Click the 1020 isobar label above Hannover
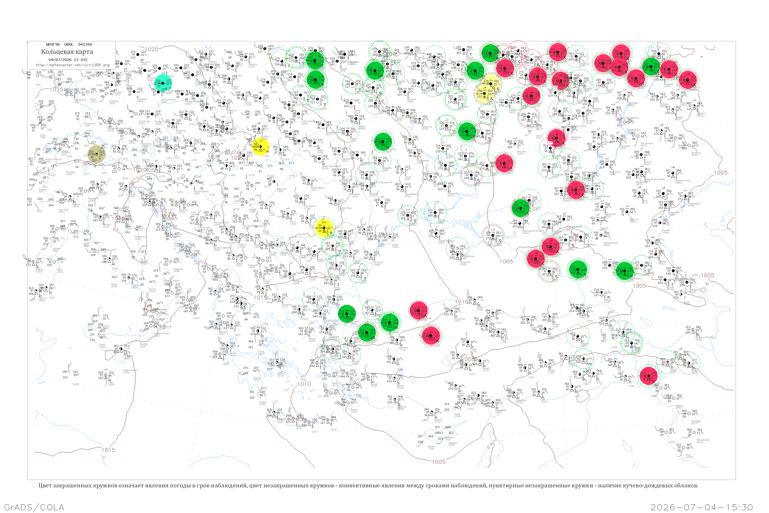Image resolution: width=769 pixels, height=513 pixels. pos(151,50)
